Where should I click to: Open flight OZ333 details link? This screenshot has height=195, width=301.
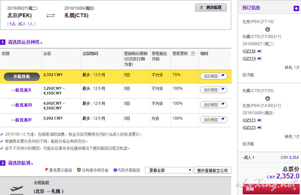coord(249,127)
